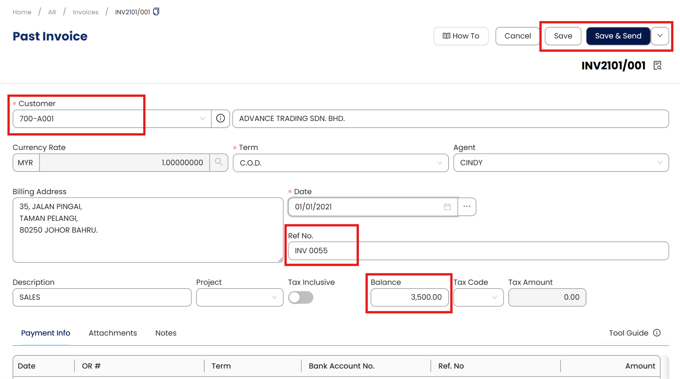Click the document preview icon next to invoice number

click(657, 65)
